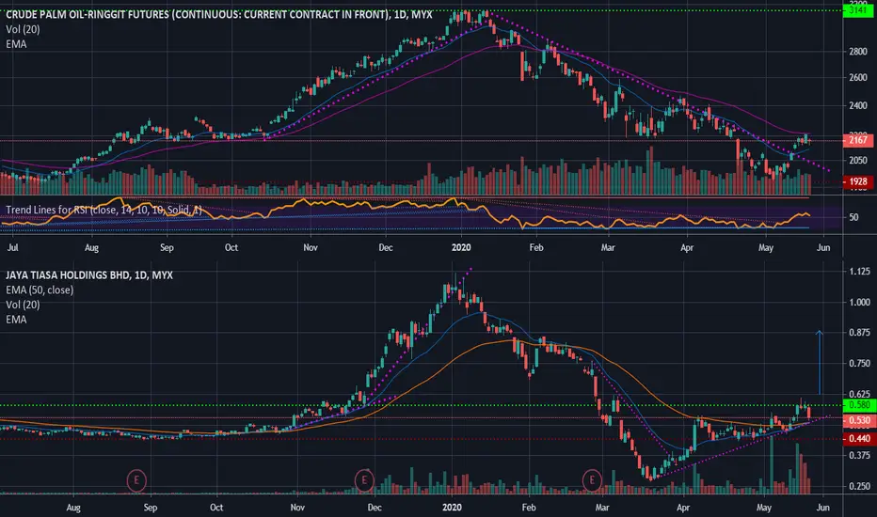Click 0.375 on the Jaya Tiasa price scale
The image size is (877, 517).
pos(859,456)
